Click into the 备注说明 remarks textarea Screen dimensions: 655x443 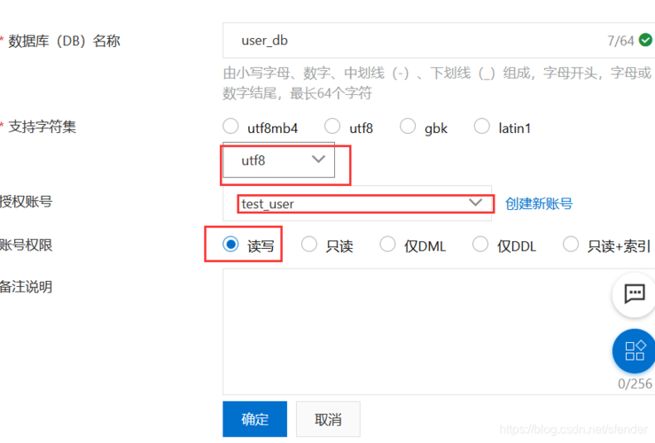pos(439,331)
